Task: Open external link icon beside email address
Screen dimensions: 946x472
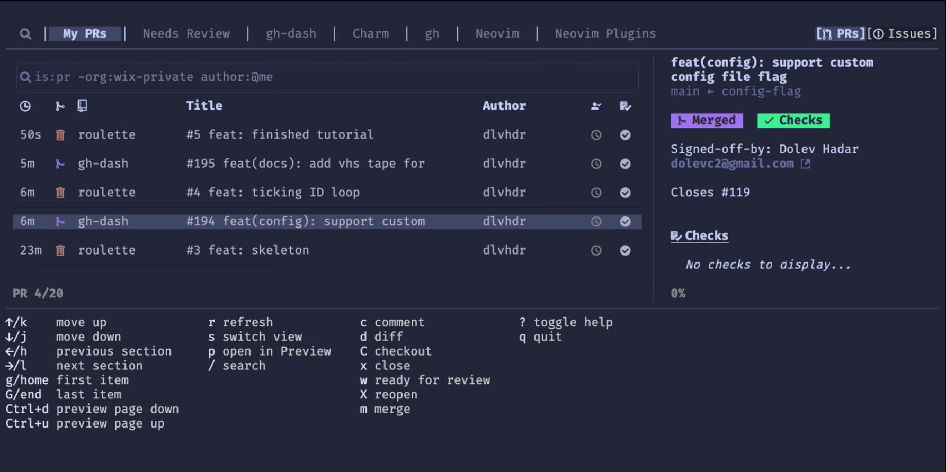Action: (x=805, y=164)
